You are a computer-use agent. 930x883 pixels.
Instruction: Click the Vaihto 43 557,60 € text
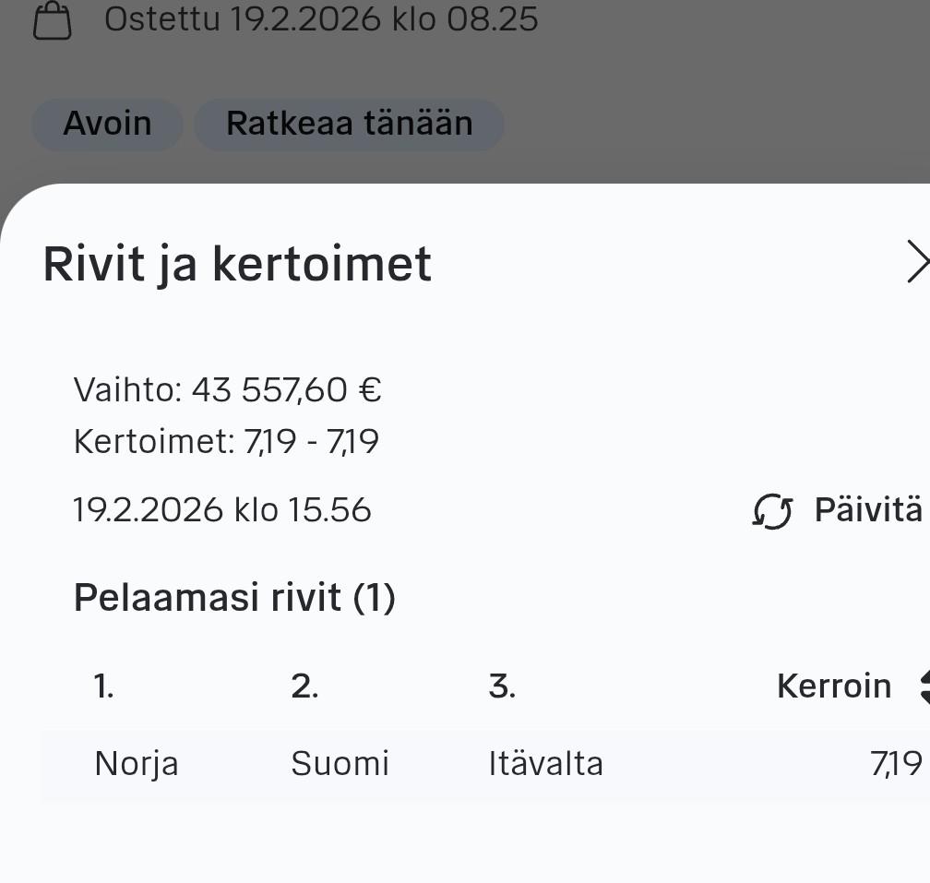click(227, 391)
